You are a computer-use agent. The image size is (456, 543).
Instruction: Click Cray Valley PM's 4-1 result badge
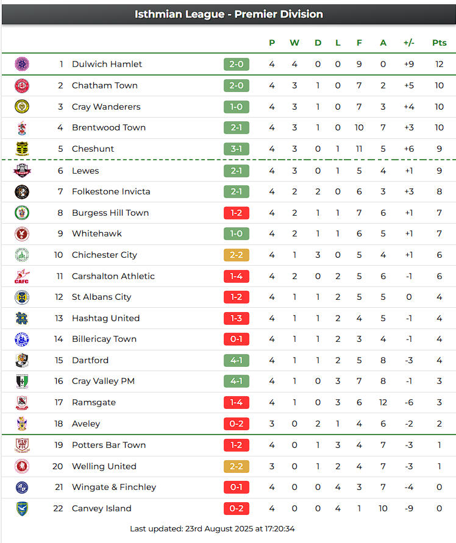tap(236, 381)
